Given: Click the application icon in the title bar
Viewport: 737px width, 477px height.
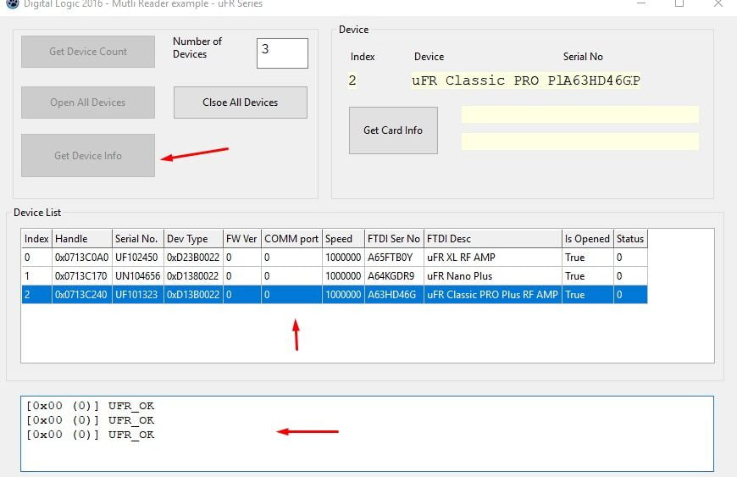Looking at the screenshot, I should (x=13, y=3).
